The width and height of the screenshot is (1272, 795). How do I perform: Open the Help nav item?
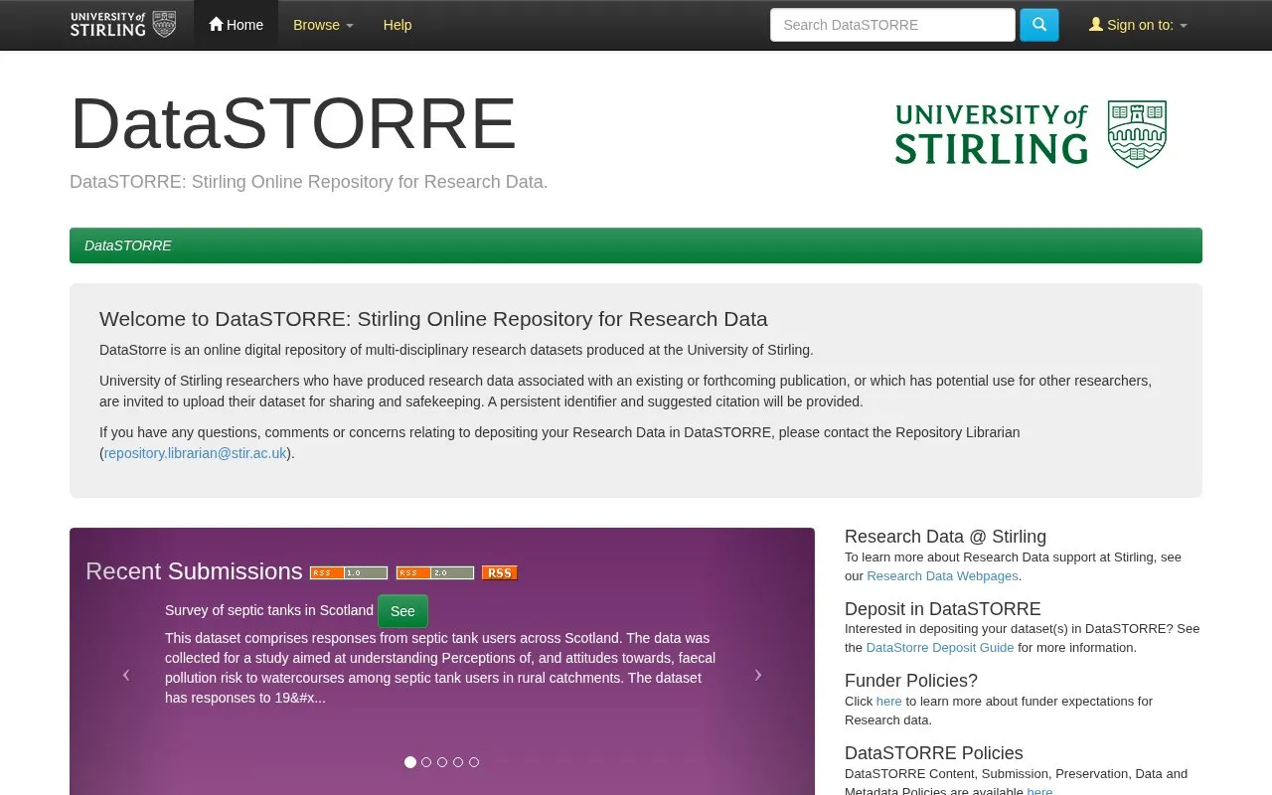tap(397, 25)
